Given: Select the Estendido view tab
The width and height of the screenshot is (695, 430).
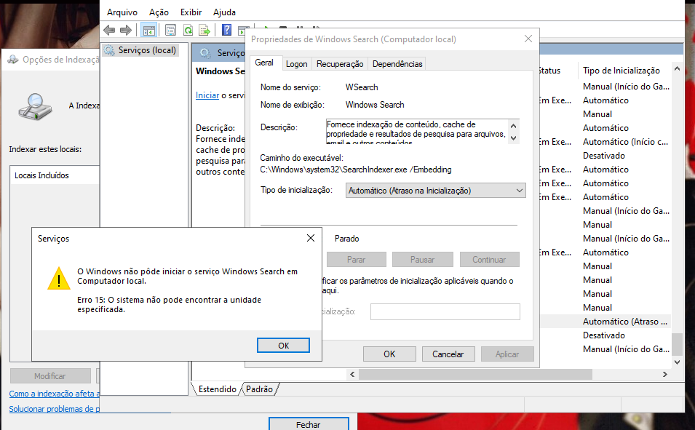Looking at the screenshot, I should (x=217, y=389).
